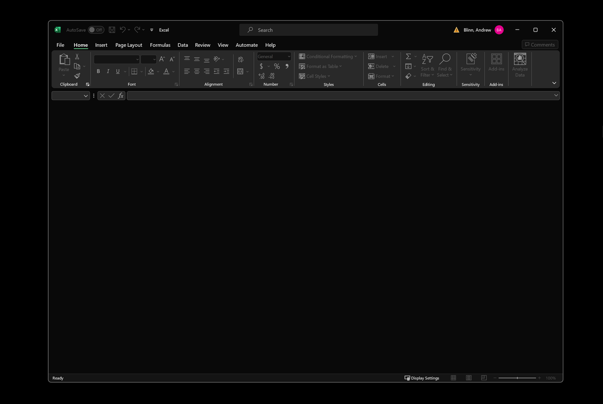Click the Comma Style icon
Screen dimensions: 603x404
(x=287, y=66)
